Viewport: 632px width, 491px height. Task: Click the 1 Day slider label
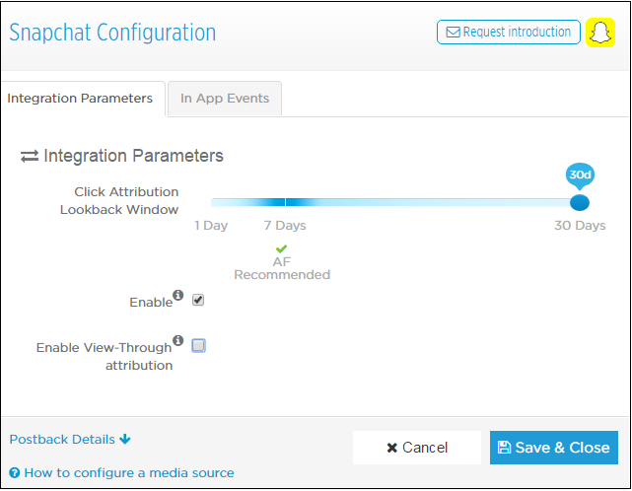[x=211, y=226]
